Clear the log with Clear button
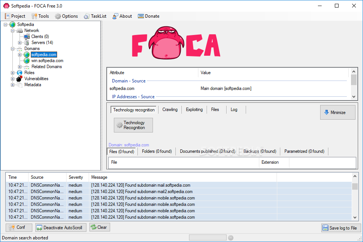This screenshot has height=242, width=363. 100,227
